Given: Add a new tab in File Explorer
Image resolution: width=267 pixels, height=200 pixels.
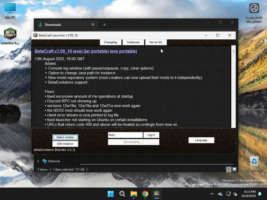Looking at the screenshot, I should coord(104,25).
